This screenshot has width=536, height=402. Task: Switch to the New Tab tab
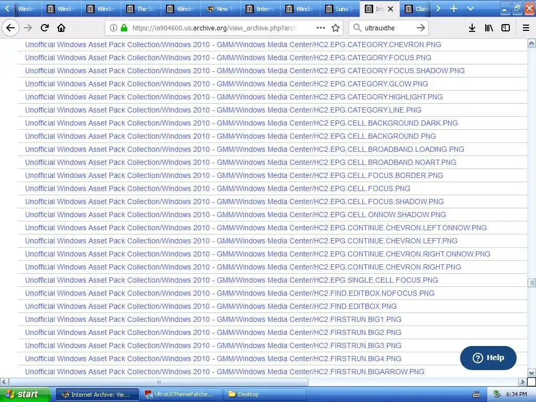click(x=220, y=9)
